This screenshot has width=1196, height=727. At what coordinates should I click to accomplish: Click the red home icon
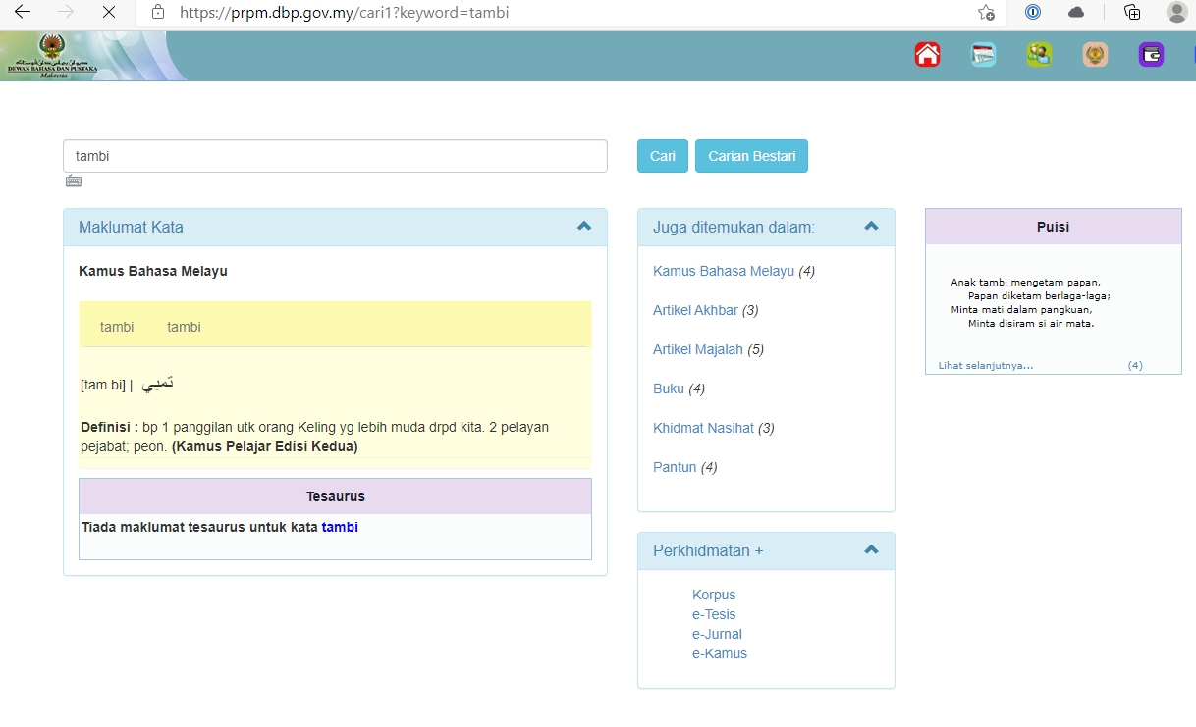tap(927, 55)
